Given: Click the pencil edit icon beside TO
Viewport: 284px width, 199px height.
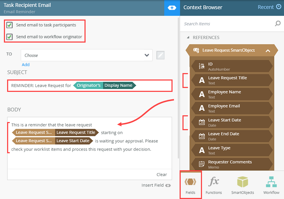Looking at the screenshot, I should coord(160,55).
